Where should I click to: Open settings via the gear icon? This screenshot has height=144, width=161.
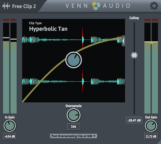click(x=154, y=6)
